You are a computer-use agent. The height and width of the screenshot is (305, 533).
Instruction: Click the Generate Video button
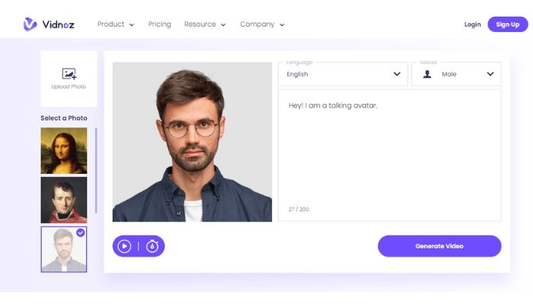coord(439,246)
